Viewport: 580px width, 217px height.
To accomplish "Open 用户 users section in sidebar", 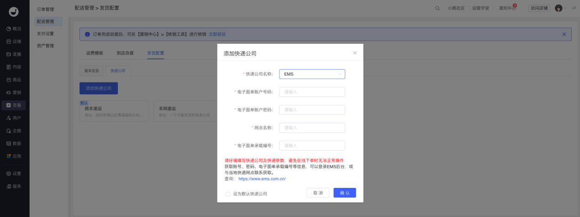I will (x=13, y=118).
